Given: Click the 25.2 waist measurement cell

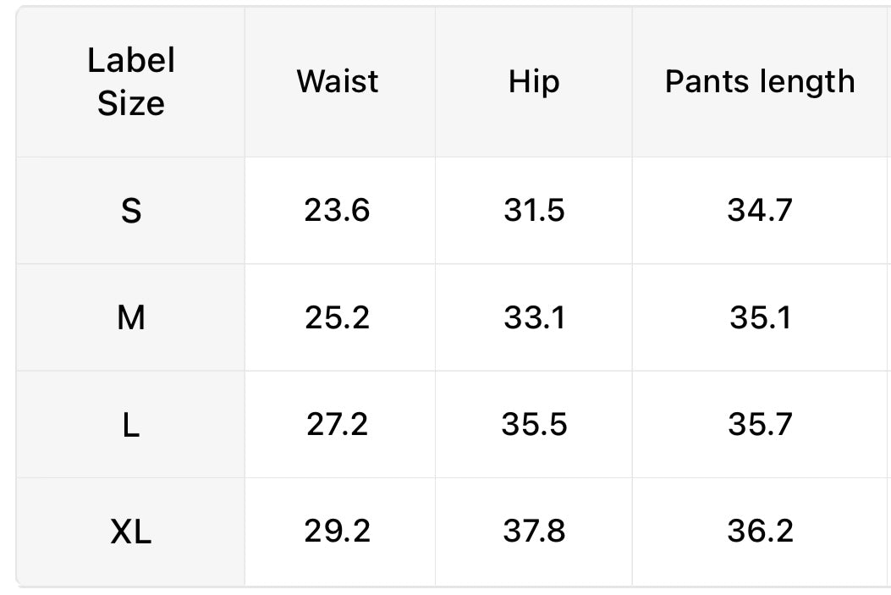Looking at the screenshot, I should (338, 317).
